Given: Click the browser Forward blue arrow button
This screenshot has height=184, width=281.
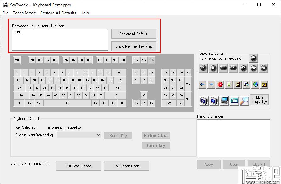Looking at the screenshot, I should tap(211, 84).
